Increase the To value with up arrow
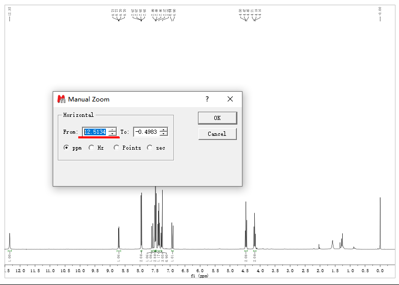Viewport: 399px width, 285px height. tap(163, 130)
